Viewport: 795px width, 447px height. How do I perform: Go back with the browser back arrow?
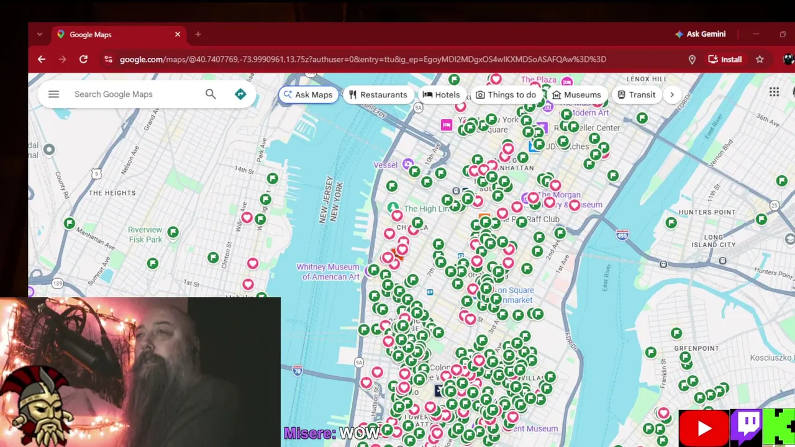pyautogui.click(x=42, y=59)
